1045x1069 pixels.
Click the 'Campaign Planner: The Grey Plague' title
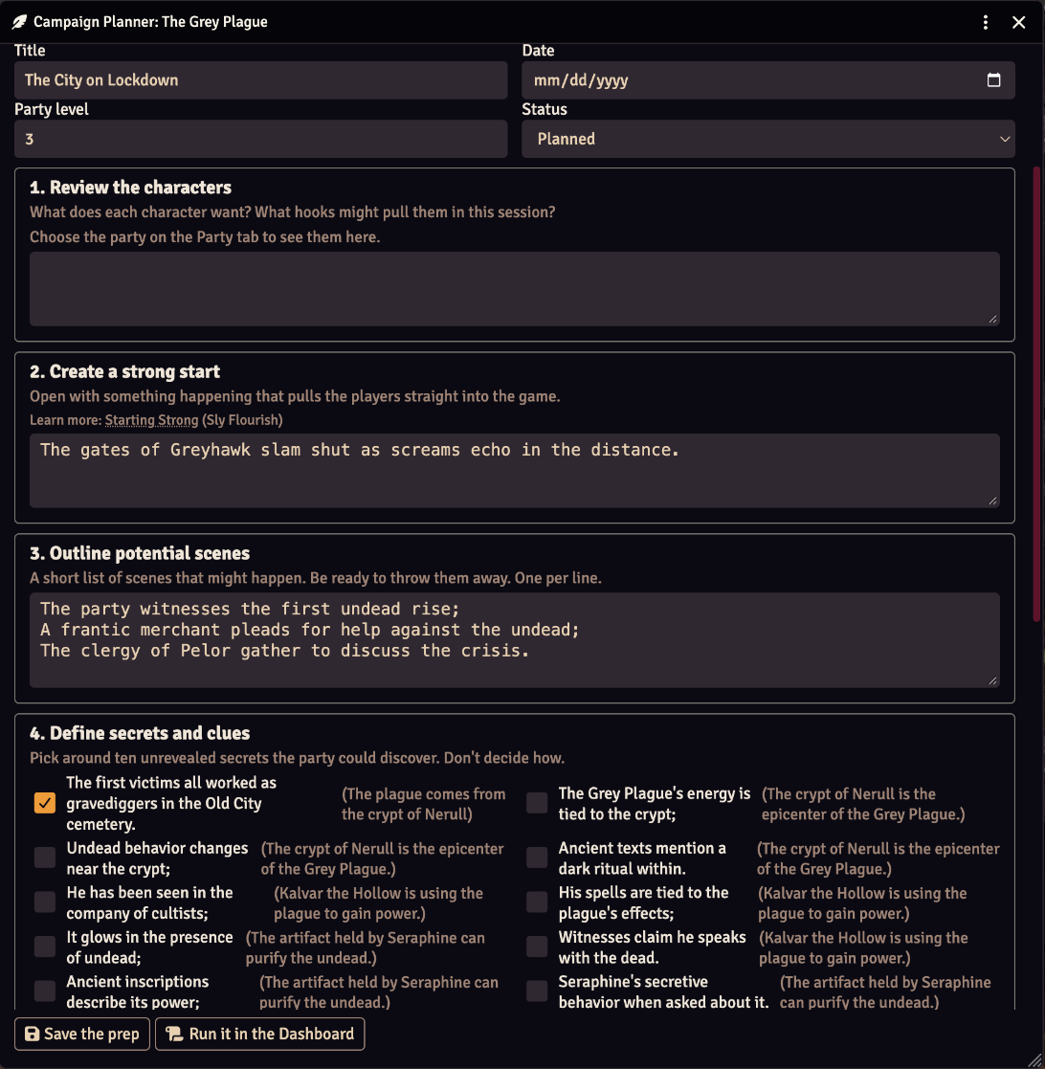coord(150,22)
